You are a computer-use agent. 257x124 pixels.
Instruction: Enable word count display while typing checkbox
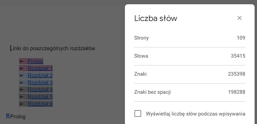(138, 114)
